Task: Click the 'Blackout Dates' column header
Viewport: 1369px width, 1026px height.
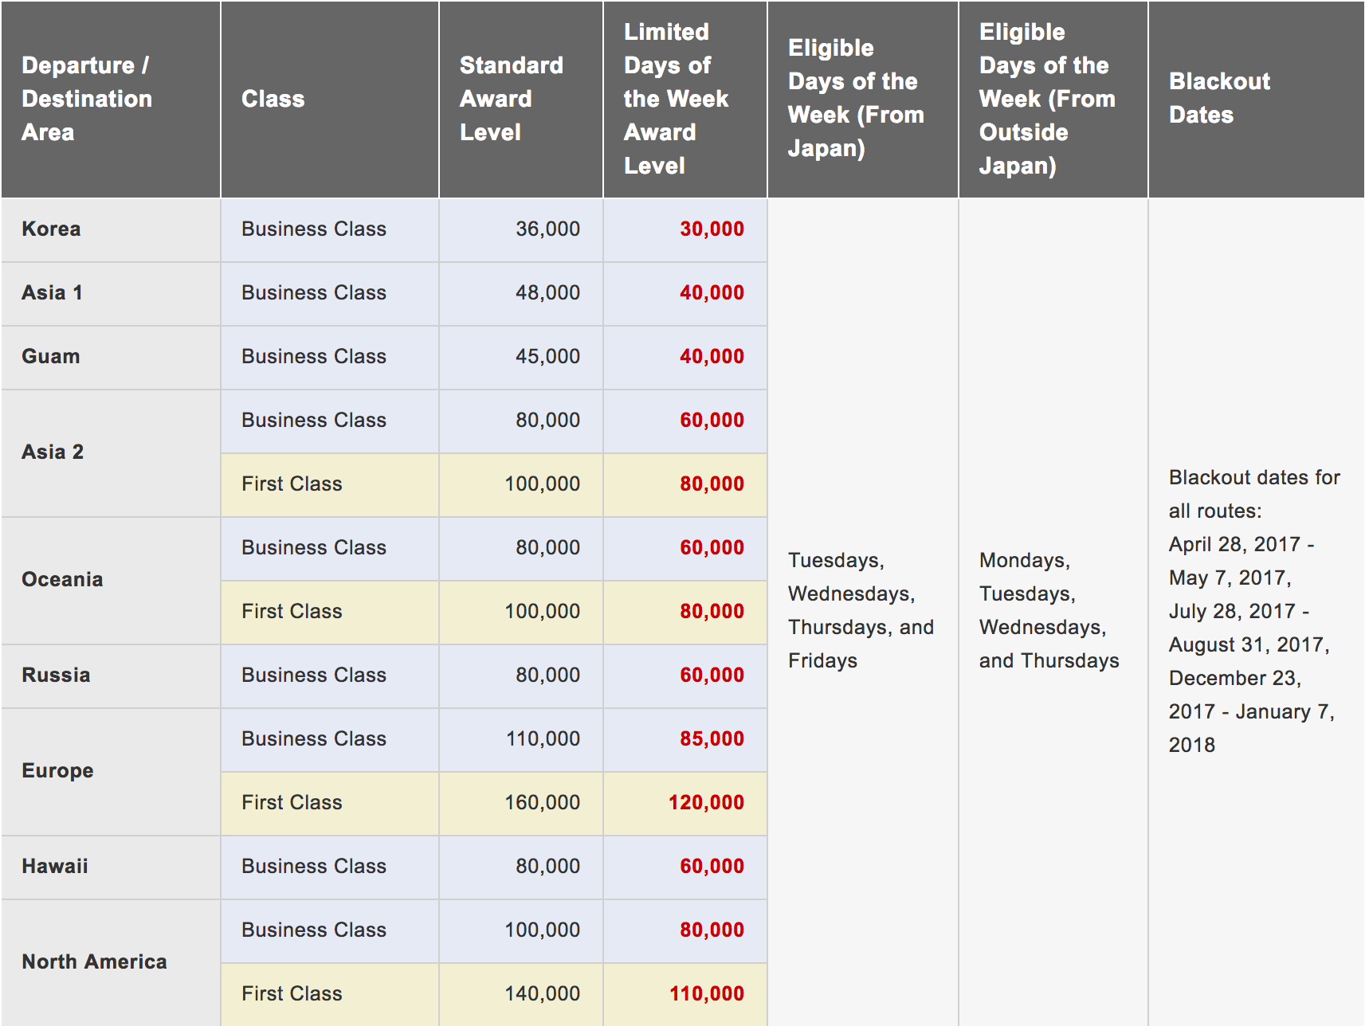Action: click(x=1257, y=99)
